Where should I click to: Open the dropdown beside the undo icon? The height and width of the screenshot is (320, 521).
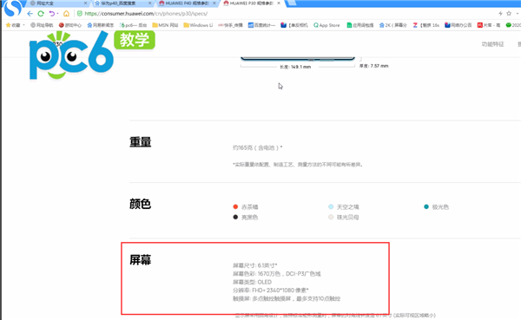click(57, 14)
